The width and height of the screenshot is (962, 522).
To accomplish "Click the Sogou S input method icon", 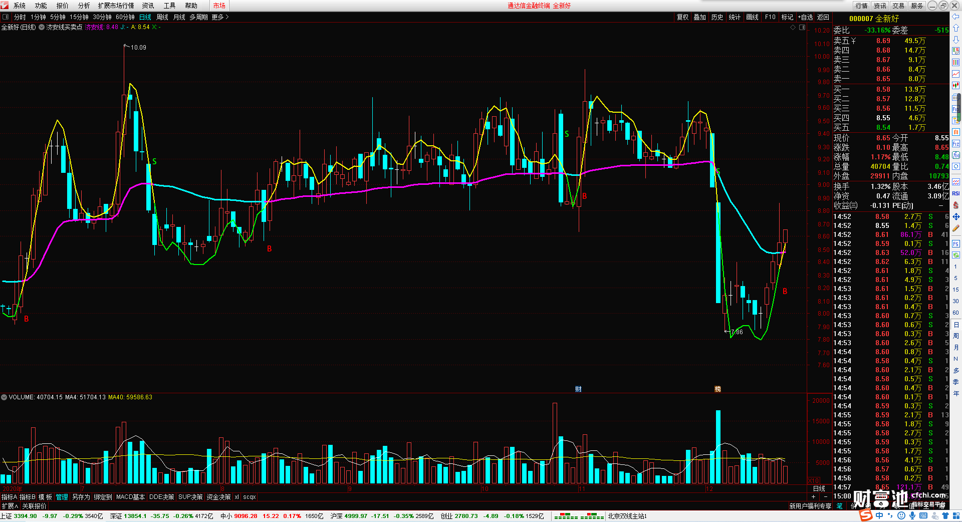I will point(866,515).
